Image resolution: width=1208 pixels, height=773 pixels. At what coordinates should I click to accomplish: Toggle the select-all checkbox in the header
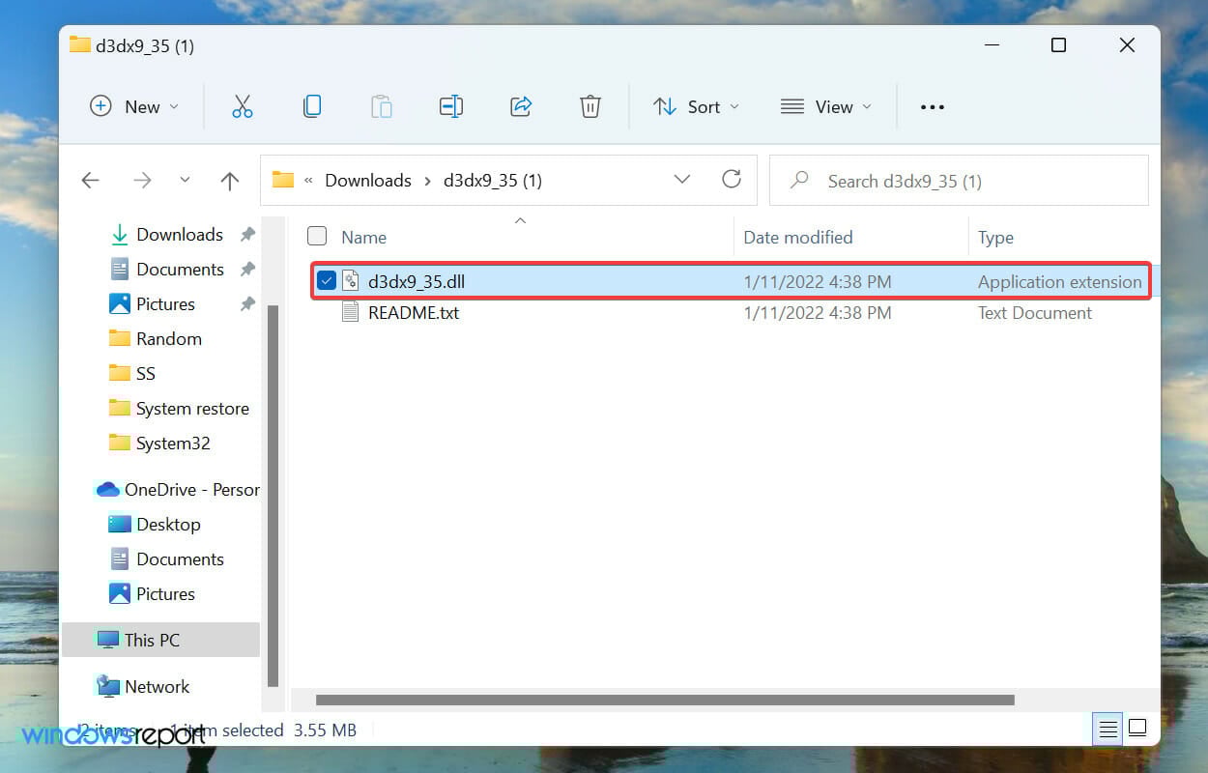click(x=317, y=236)
